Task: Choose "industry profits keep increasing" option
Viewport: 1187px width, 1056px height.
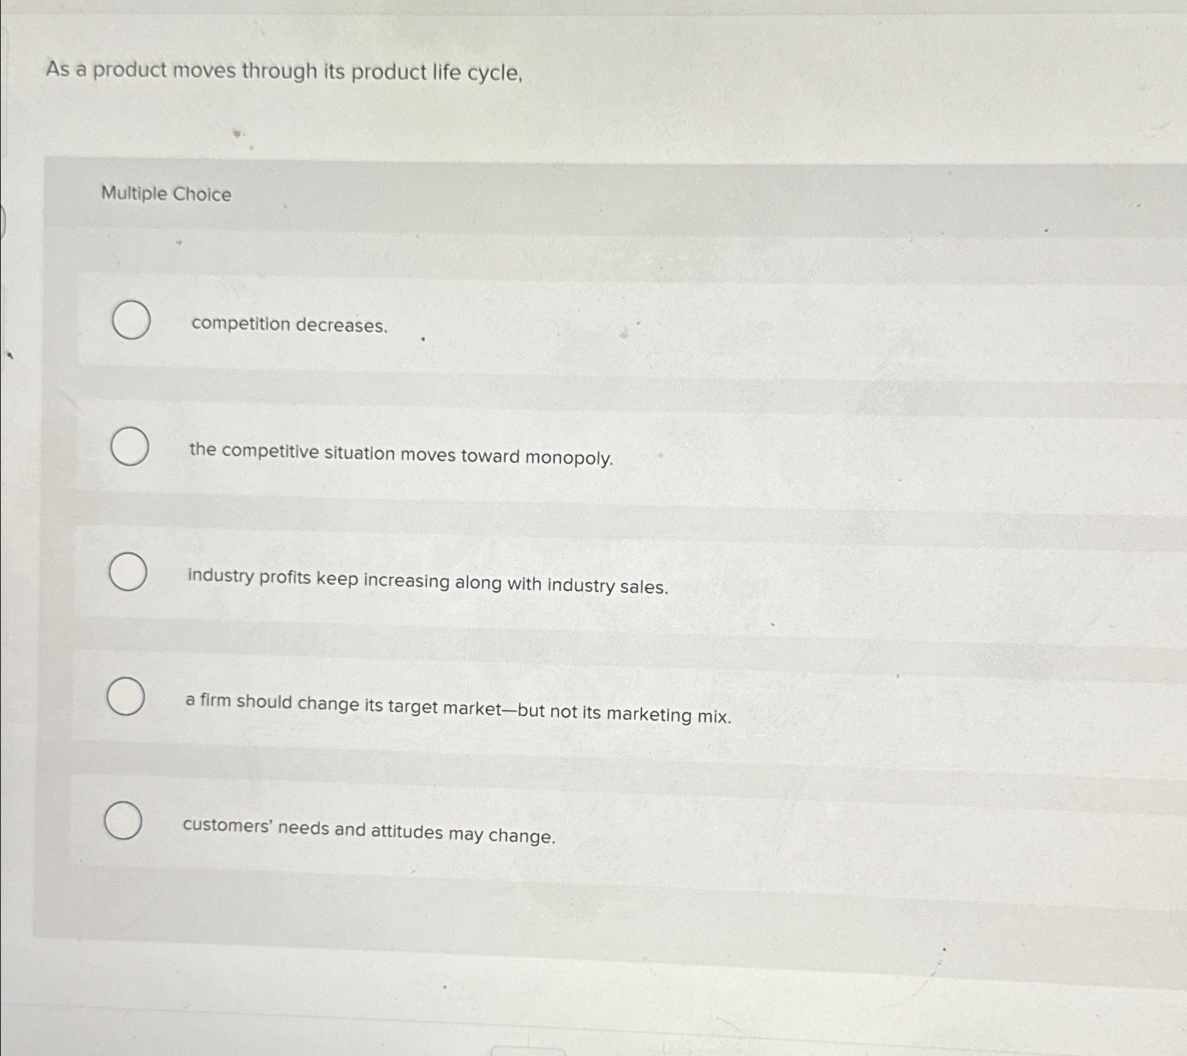Action: [x=129, y=571]
